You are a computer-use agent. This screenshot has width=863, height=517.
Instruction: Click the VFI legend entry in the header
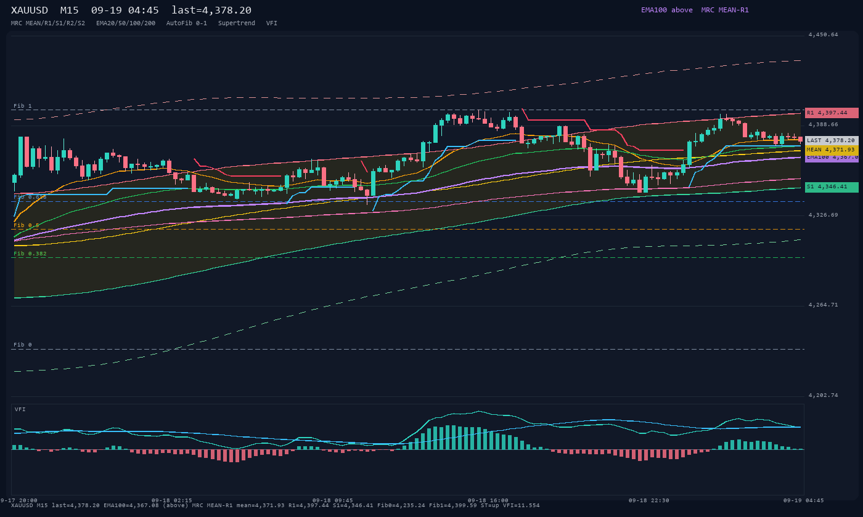click(x=272, y=23)
